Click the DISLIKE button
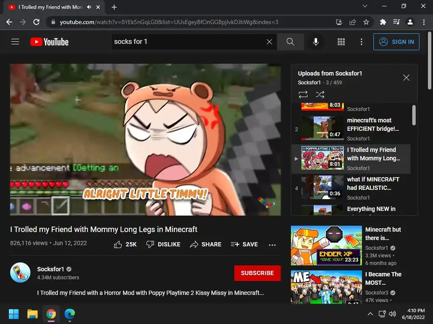 click(163, 244)
